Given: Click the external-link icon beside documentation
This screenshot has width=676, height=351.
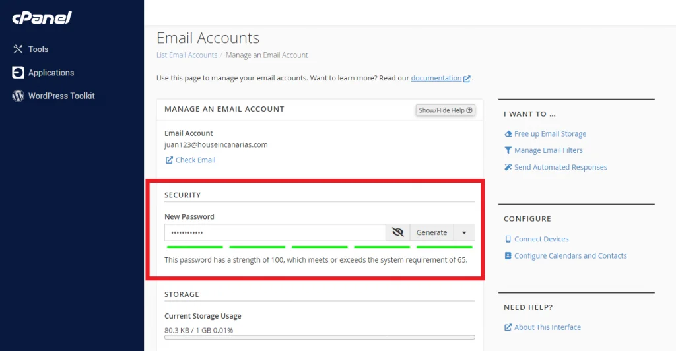Looking at the screenshot, I should click(x=467, y=79).
